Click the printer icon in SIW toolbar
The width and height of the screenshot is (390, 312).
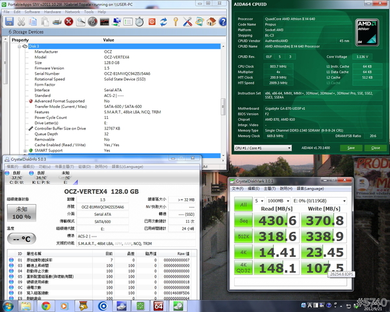pyautogui.click(x=57, y=21)
